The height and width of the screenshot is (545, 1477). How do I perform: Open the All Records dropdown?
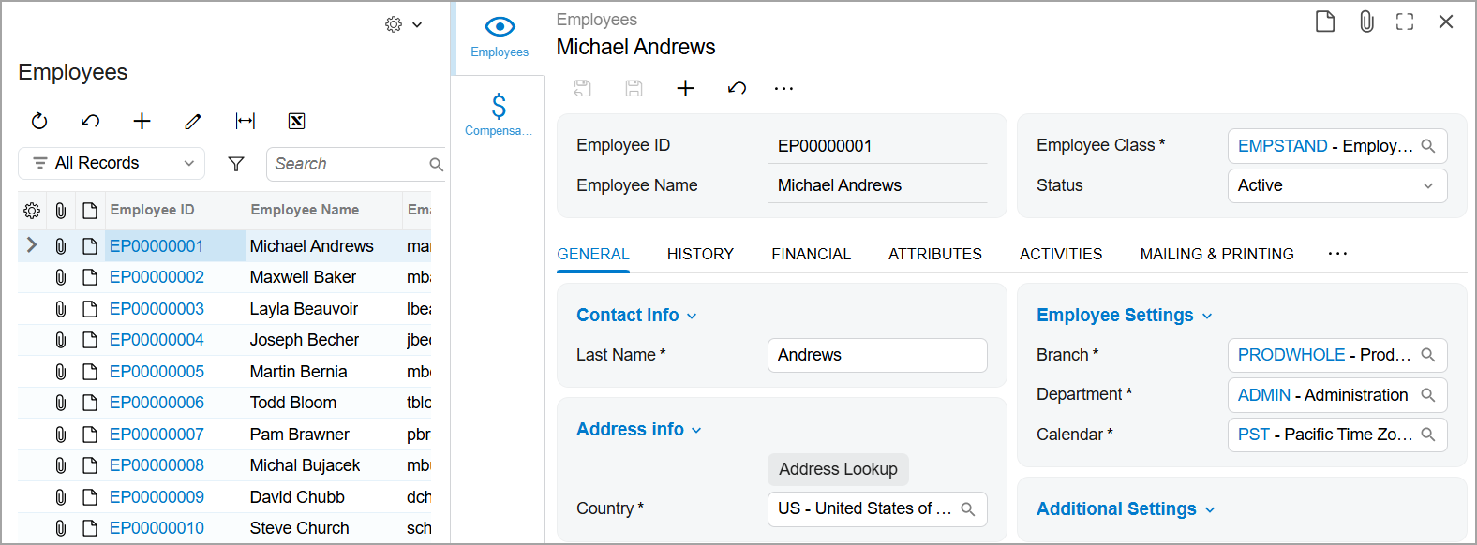point(112,163)
